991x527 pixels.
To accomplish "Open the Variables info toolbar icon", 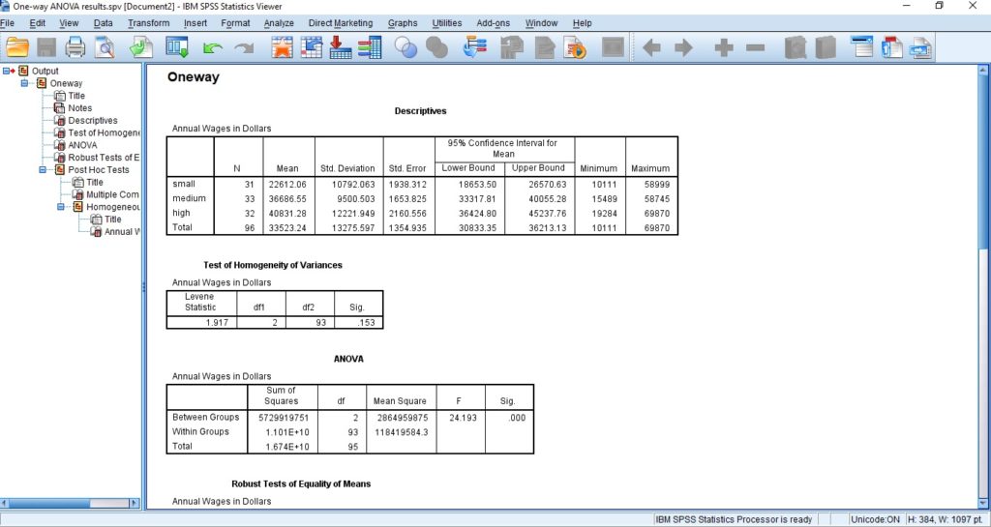I will pos(370,47).
